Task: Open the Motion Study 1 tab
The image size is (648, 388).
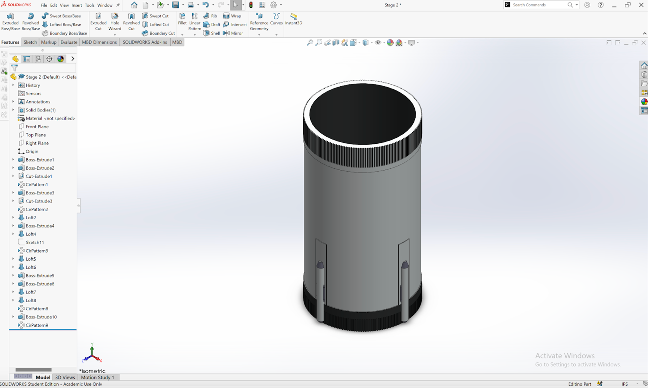Action: click(98, 377)
